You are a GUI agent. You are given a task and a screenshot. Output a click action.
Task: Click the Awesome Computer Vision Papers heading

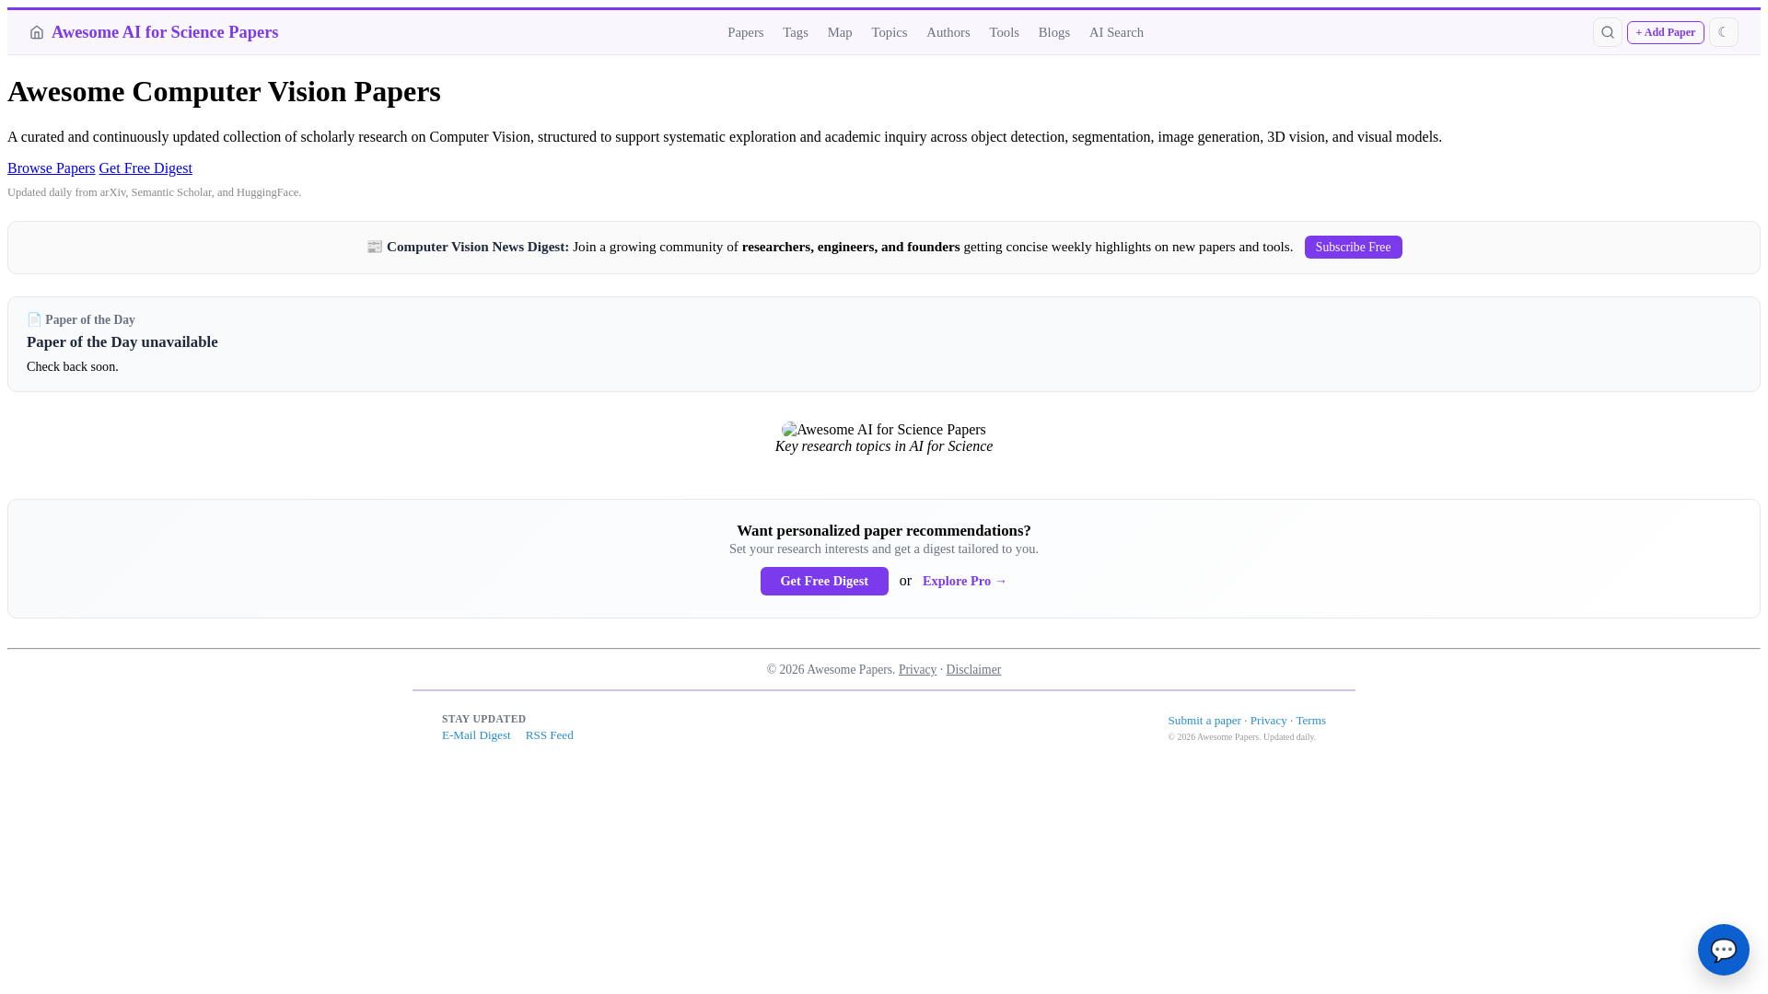coord(224,91)
